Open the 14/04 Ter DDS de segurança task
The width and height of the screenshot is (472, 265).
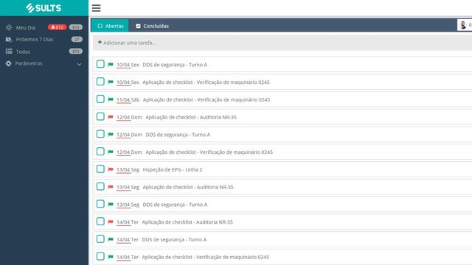pyautogui.click(x=282, y=239)
